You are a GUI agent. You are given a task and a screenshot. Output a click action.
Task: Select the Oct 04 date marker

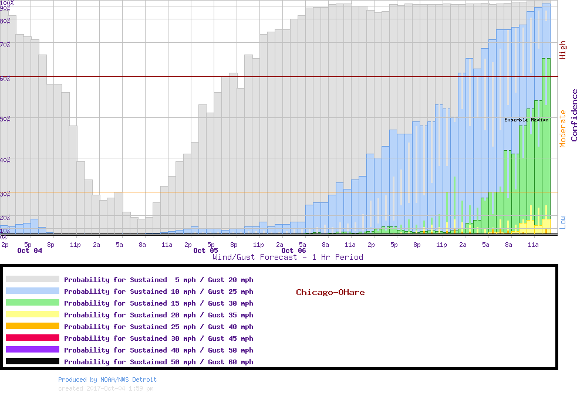coord(29,250)
